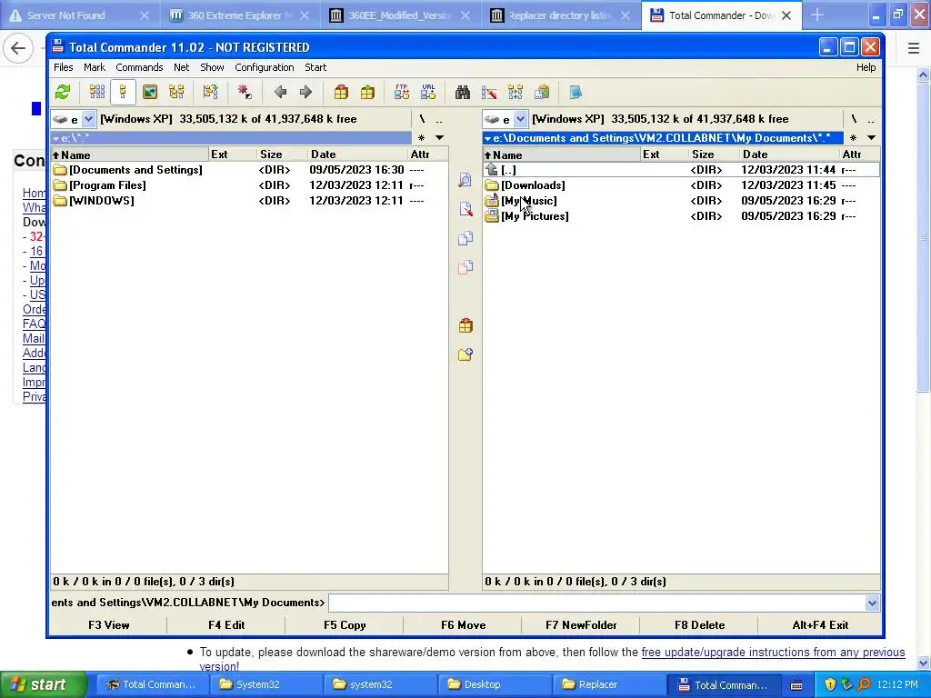
Task: Enable thumbnail view picture icon
Action: click(150, 92)
